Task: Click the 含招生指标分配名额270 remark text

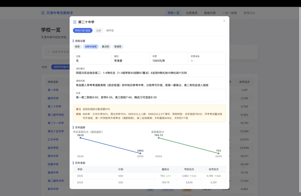Action: 96,109
